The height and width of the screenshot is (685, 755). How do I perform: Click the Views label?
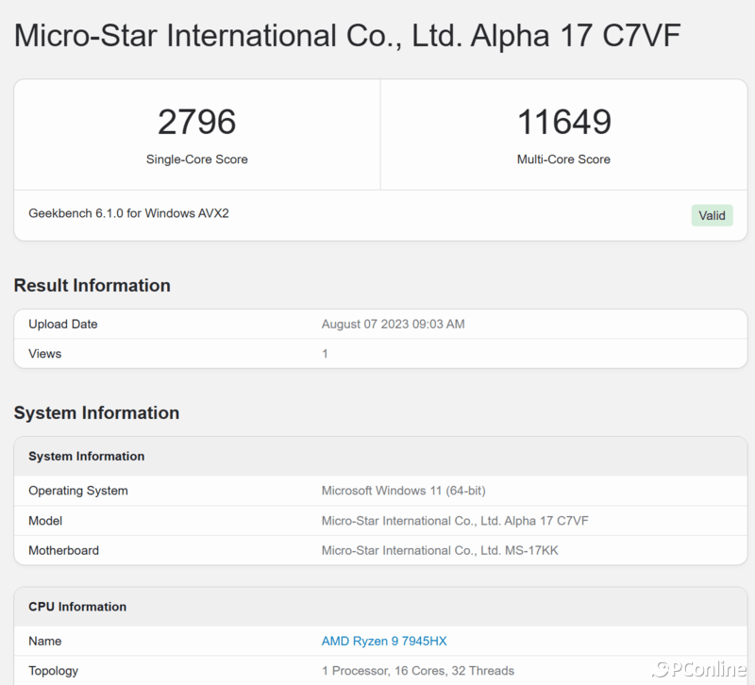(x=44, y=354)
